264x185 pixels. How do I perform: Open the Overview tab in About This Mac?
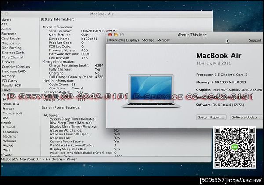point(115,40)
